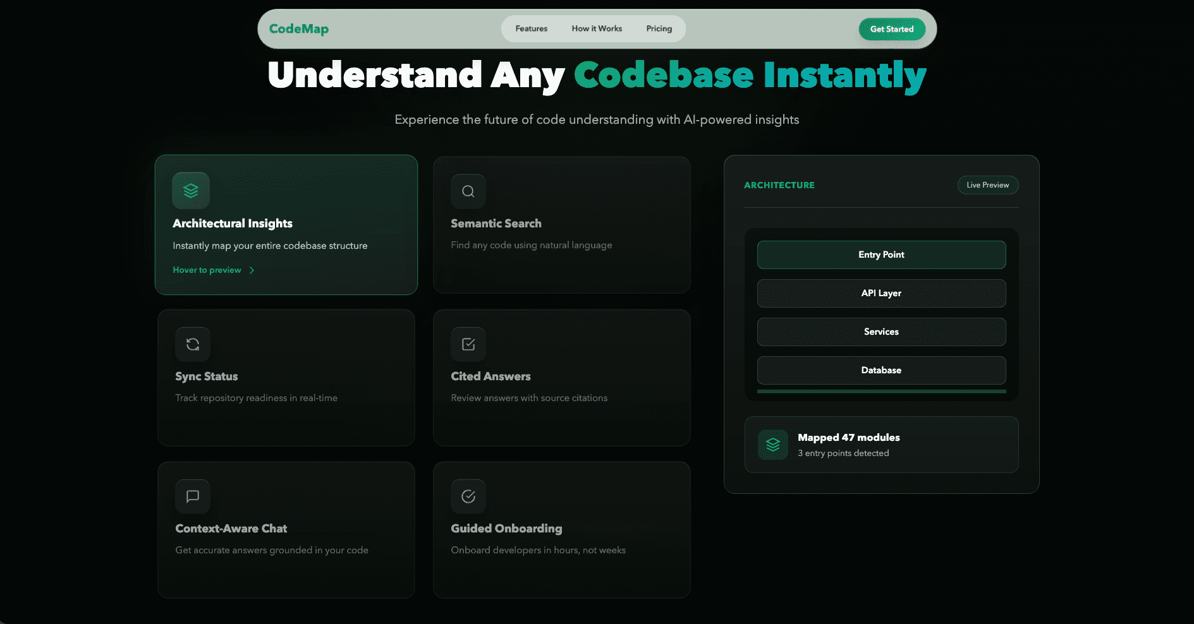Open the Features nav item
The width and height of the screenshot is (1194, 624).
(x=532, y=29)
